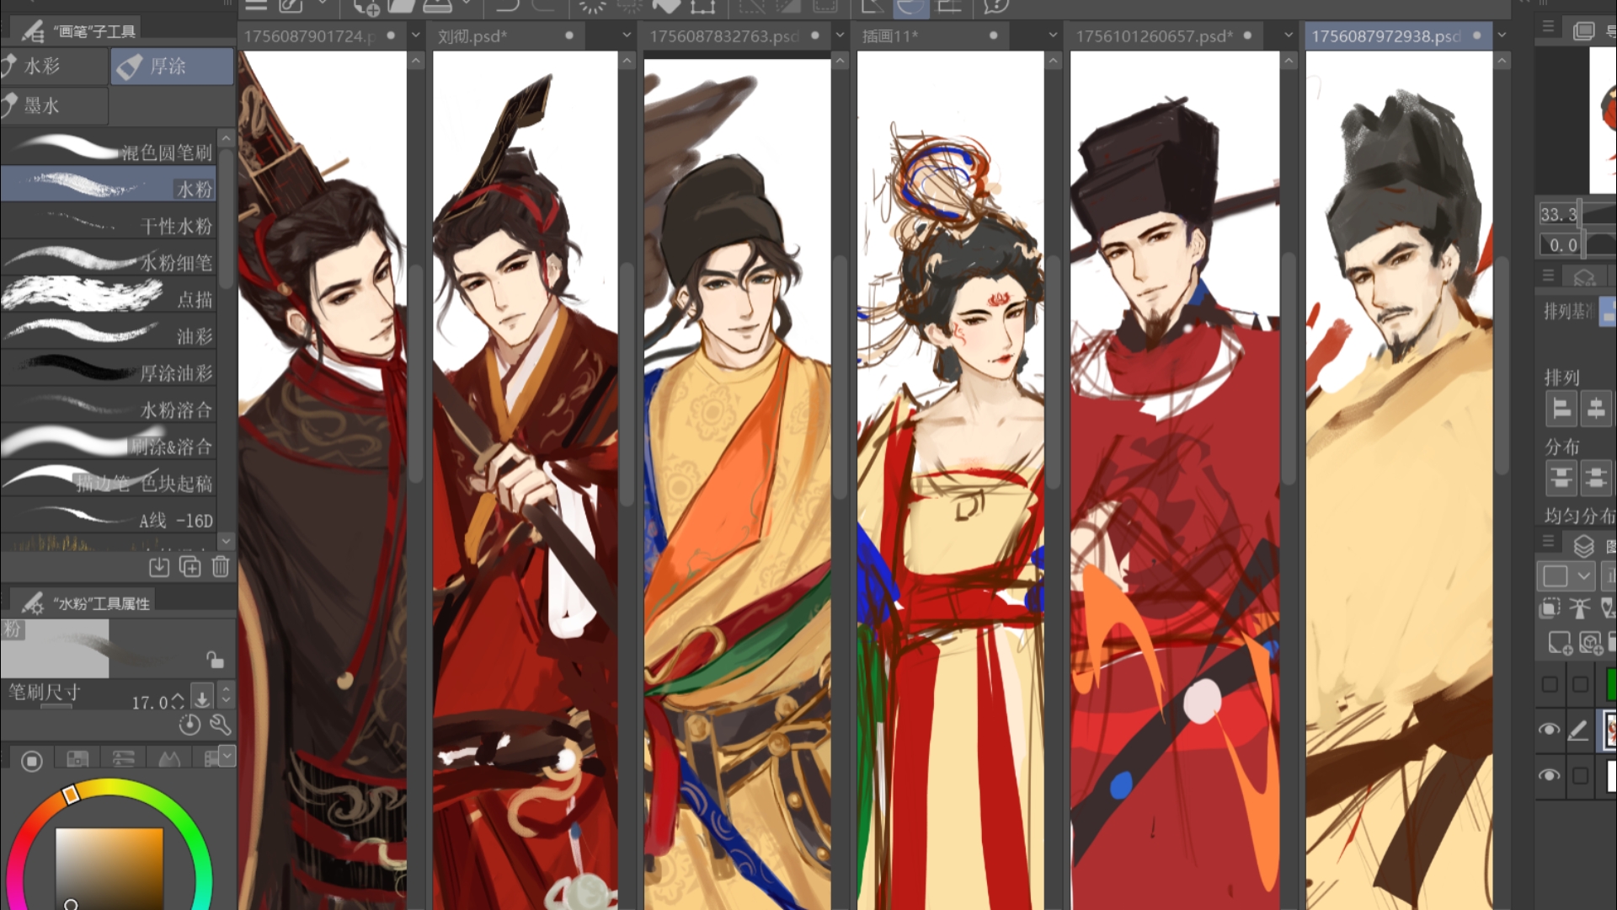Choose the 点描 brush
1617x910 pixels.
pyautogui.click(x=109, y=296)
